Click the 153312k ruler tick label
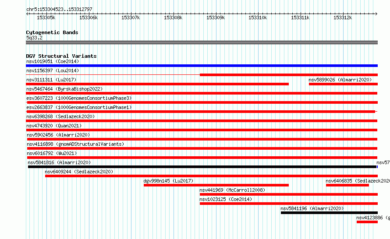Viewport: 390px width, 239px height. coord(343,18)
